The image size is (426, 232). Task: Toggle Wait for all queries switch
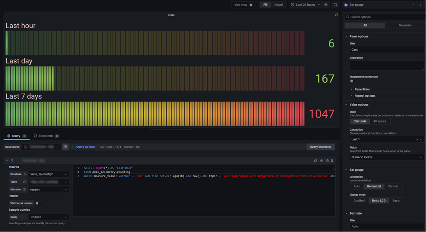38,203
